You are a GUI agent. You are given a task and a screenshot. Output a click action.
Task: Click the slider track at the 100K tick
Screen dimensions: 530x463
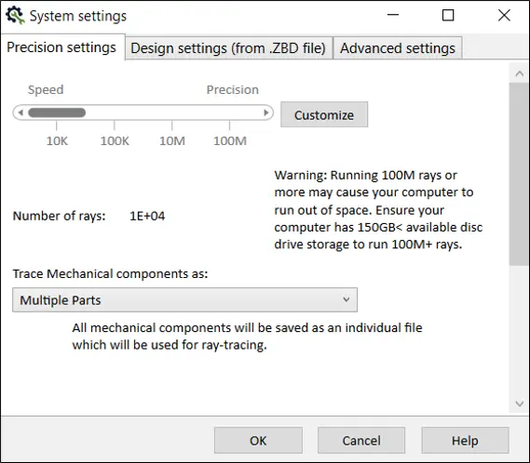pyautogui.click(x=115, y=112)
